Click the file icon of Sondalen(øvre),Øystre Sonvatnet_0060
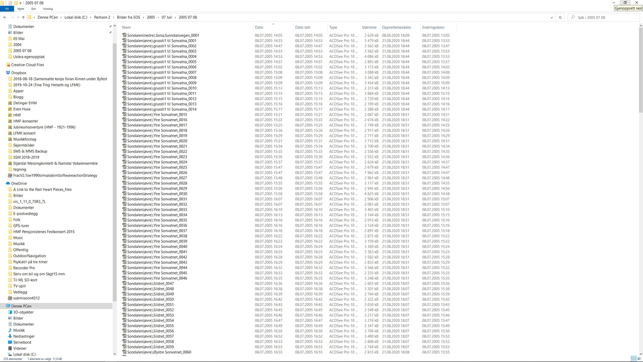The height and width of the screenshot is (362, 643). tap(124, 352)
